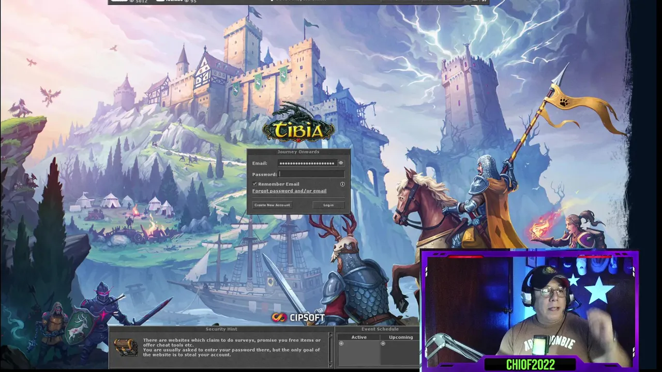The height and width of the screenshot is (372, 662).
Task: Click the CHIOF2022 webcam overlay label
Action: tap(531, 365)
